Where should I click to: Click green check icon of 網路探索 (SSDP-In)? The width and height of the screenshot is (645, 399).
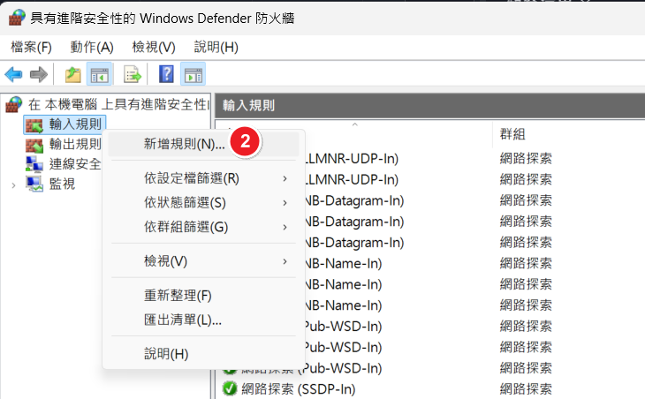coord(230,388)
